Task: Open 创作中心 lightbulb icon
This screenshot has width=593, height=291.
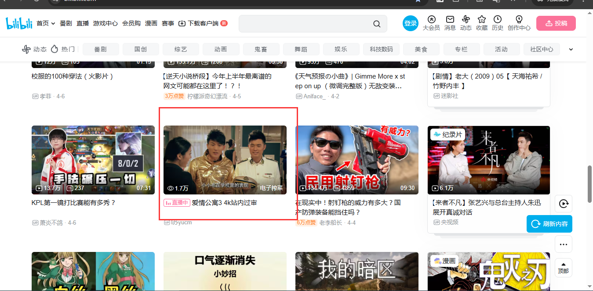Action: click(519, 19)
